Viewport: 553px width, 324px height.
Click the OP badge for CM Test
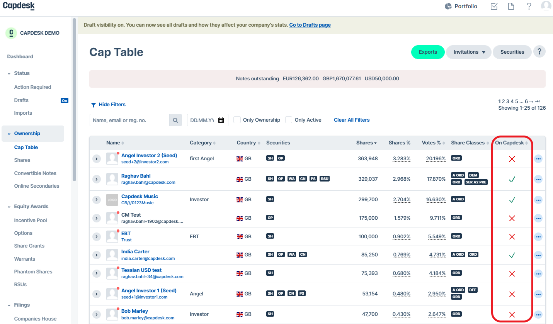coord(270,218)
